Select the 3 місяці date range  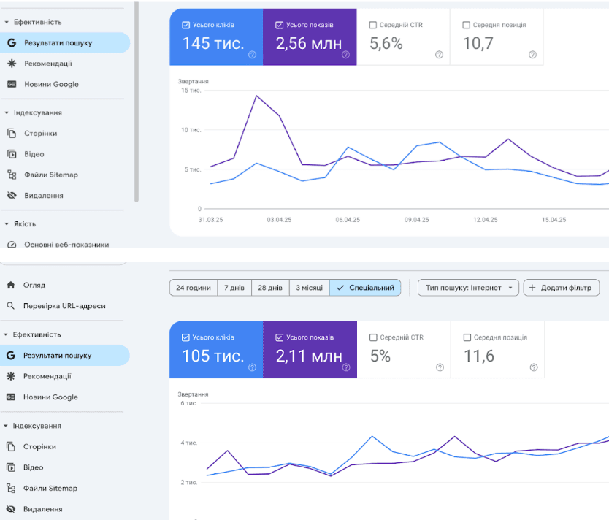pyautogui.click(x=308, y=288)
